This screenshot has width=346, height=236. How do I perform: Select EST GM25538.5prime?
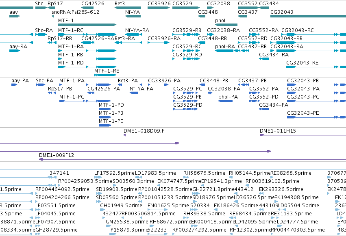coord(108,226)
